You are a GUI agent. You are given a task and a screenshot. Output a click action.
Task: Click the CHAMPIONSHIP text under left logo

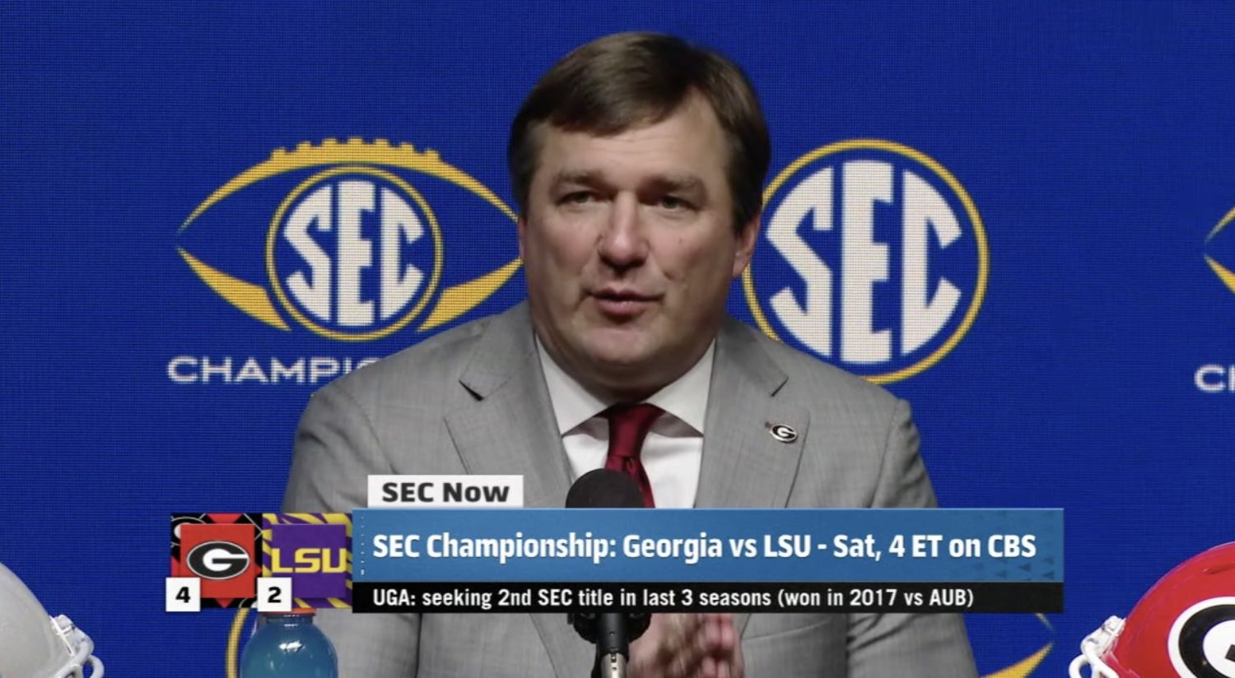tap(273, 370)
